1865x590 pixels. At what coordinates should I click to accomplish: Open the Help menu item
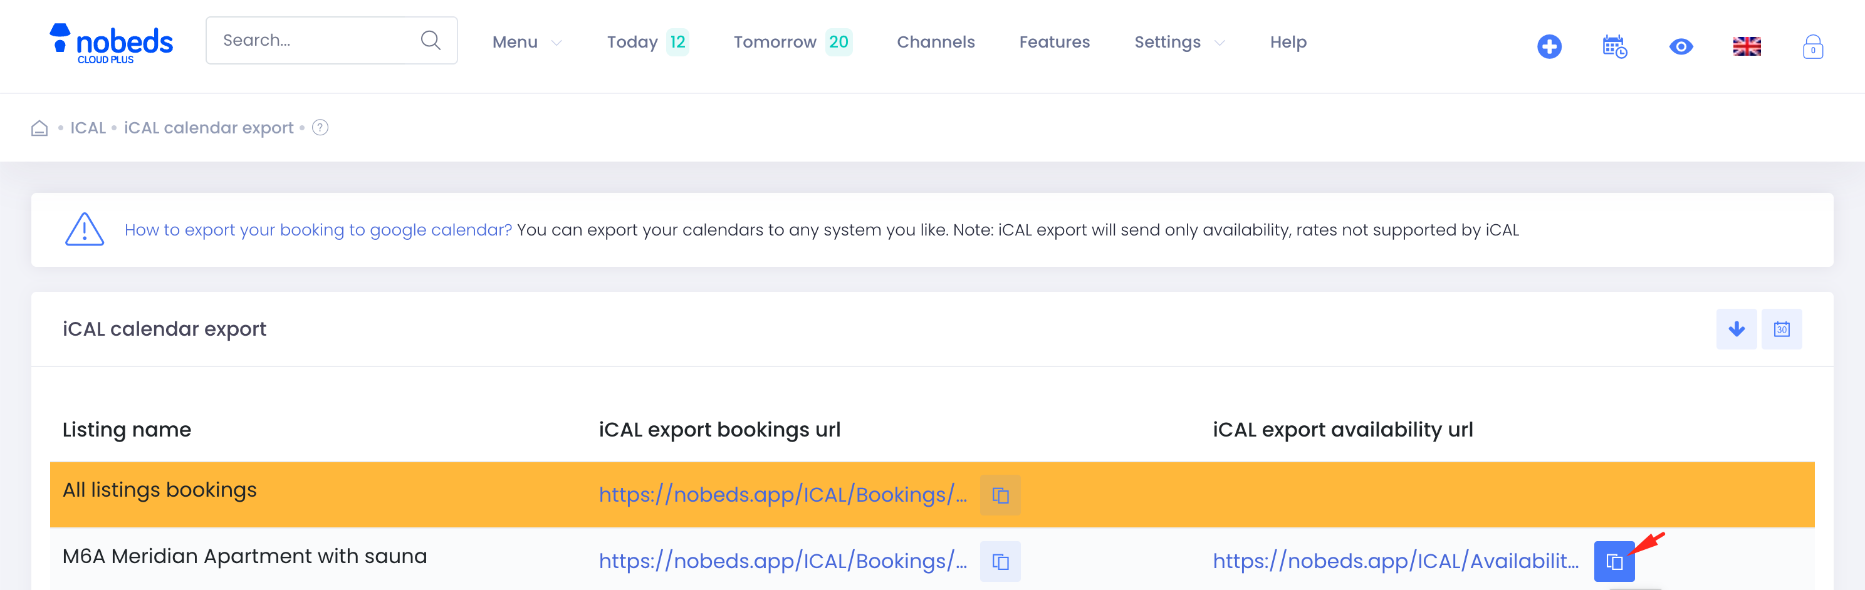1287,42
